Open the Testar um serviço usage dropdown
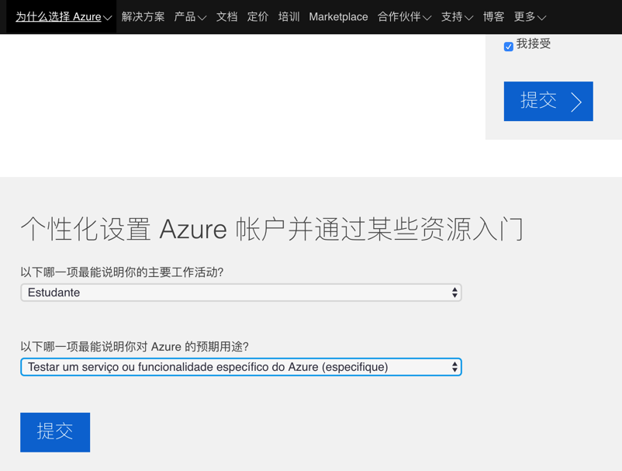622x471 pixels. (240, 367)
